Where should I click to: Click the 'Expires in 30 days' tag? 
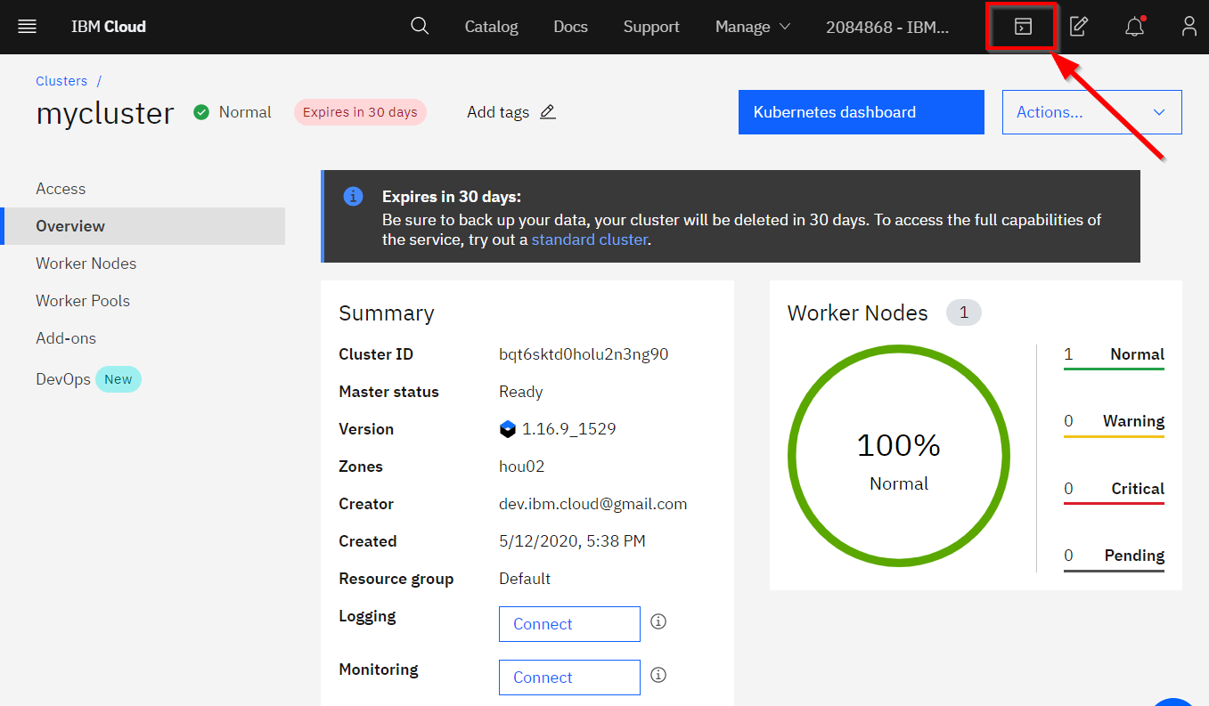pyautogui.click(x=360, y=112)
